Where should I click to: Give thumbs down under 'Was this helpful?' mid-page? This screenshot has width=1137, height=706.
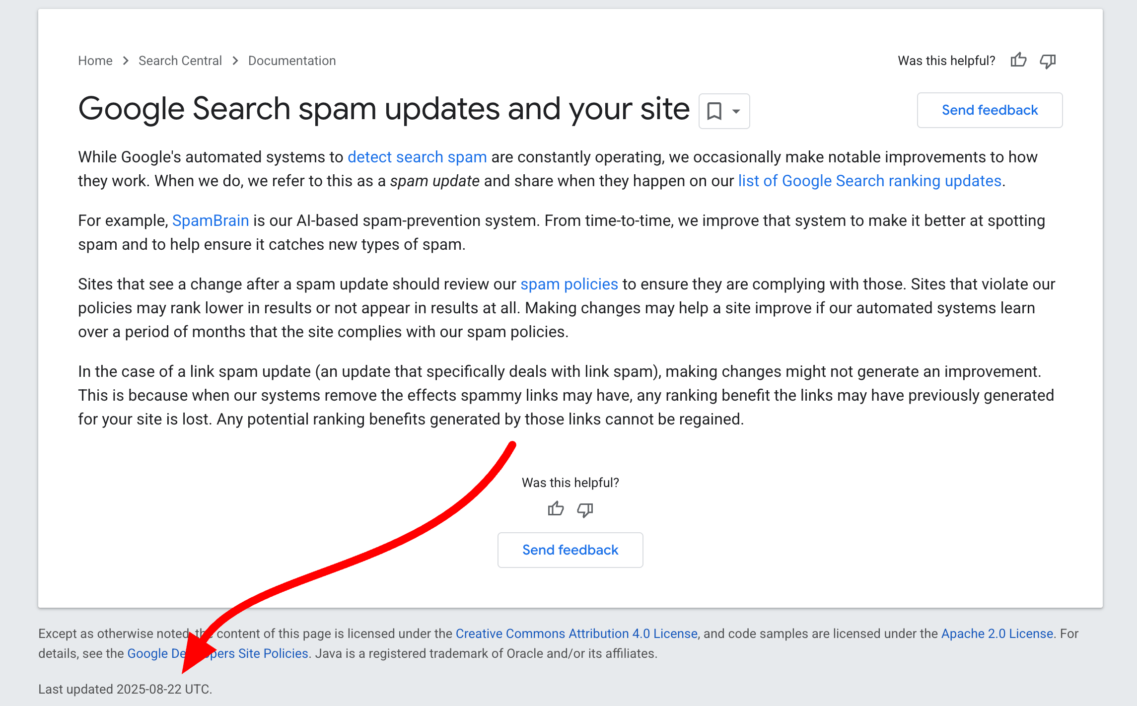(584, 509)
